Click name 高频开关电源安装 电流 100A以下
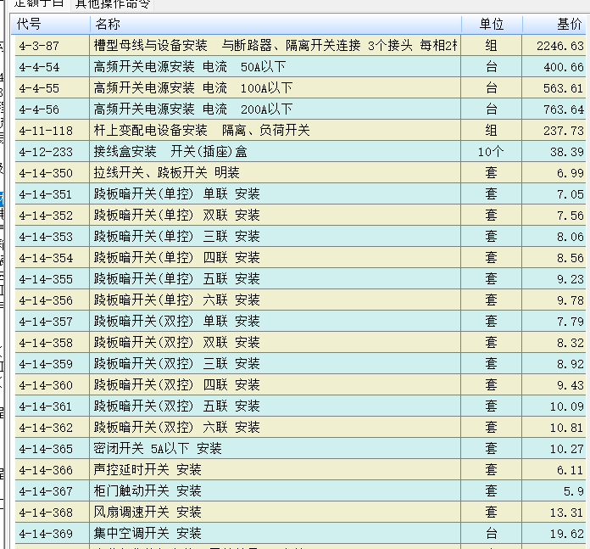This screenshot has height=549, width=590. click(193, 88)
